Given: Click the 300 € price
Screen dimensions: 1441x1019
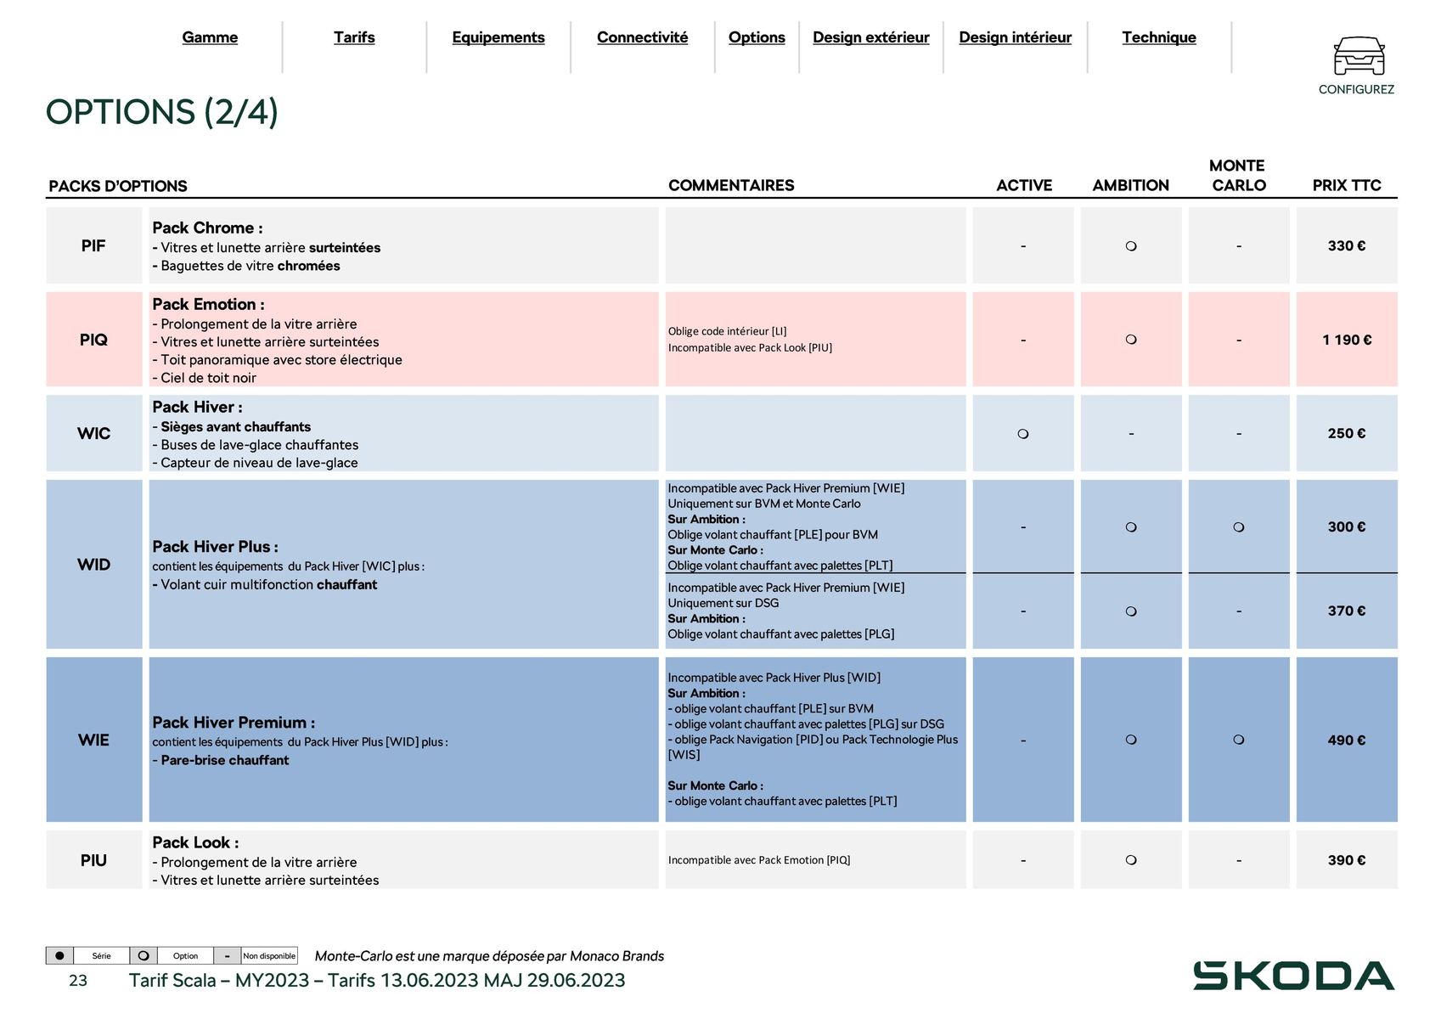Looking at the screenshot, I should point(1347,526).
